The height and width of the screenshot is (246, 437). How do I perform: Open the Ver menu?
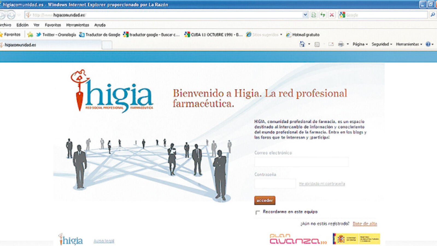pos(36,25)
